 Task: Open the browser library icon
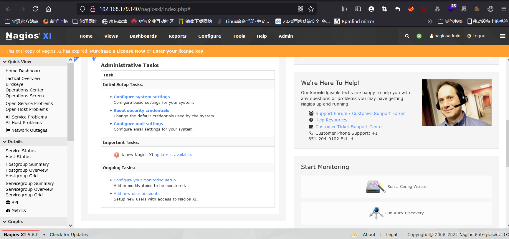click(345, 9)
